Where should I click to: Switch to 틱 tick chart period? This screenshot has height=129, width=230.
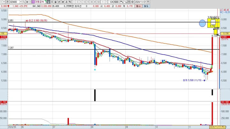point(70,2)
